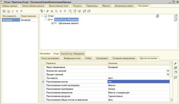
Task: Click the copy variant icon beside green add
Action: tap(8, 11)
